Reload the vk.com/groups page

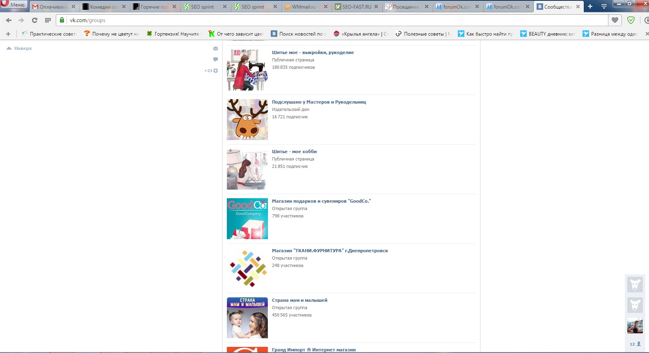(x=34, y=20)
